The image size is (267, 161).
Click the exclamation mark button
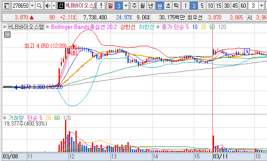pyautogui.click(x=101, y=6)
